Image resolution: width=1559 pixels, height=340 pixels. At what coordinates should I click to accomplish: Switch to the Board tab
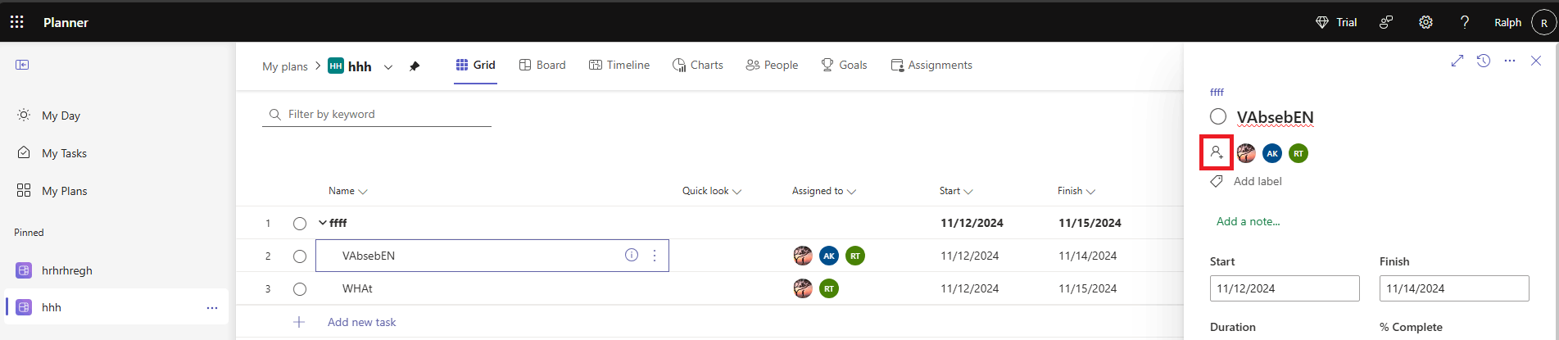click(x=542, y=65)
